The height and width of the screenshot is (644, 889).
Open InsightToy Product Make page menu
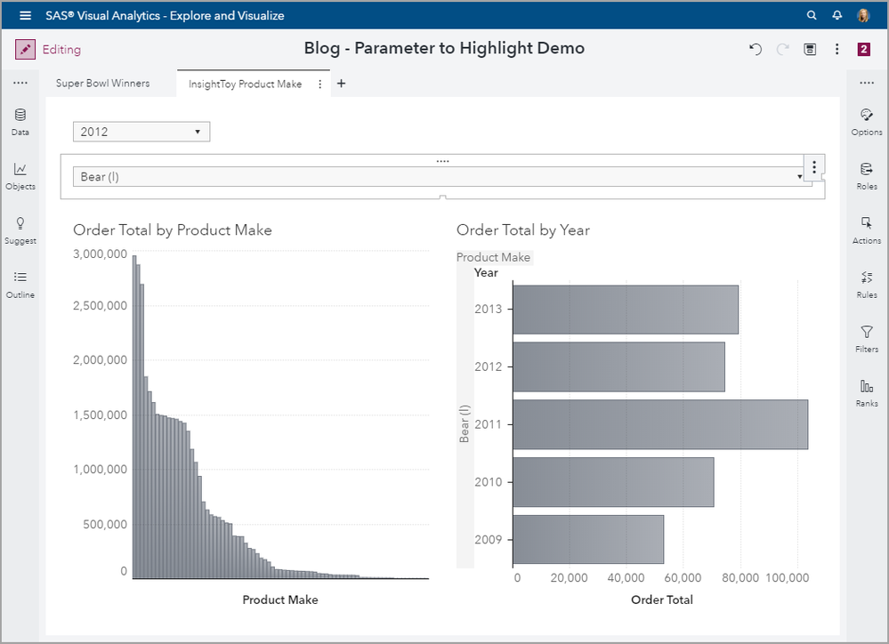point(319,84)
